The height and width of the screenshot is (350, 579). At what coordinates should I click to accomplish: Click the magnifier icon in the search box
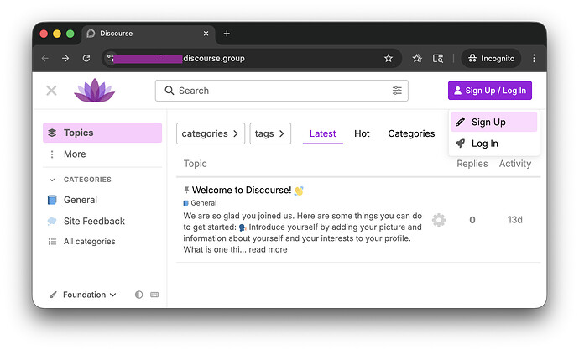(170, 91)
